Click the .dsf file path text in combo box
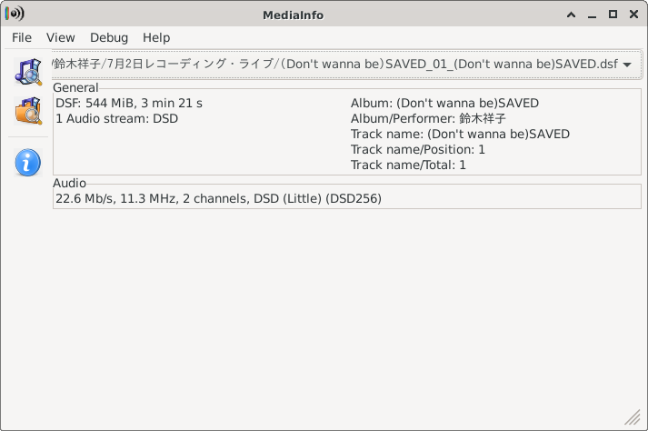648x431 pixels. [334, 65]
